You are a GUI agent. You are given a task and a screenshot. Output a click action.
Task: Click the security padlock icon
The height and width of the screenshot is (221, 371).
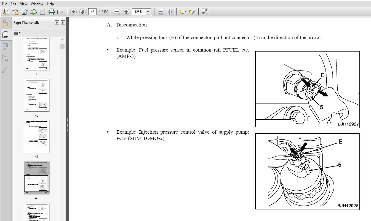pos(5,23)
